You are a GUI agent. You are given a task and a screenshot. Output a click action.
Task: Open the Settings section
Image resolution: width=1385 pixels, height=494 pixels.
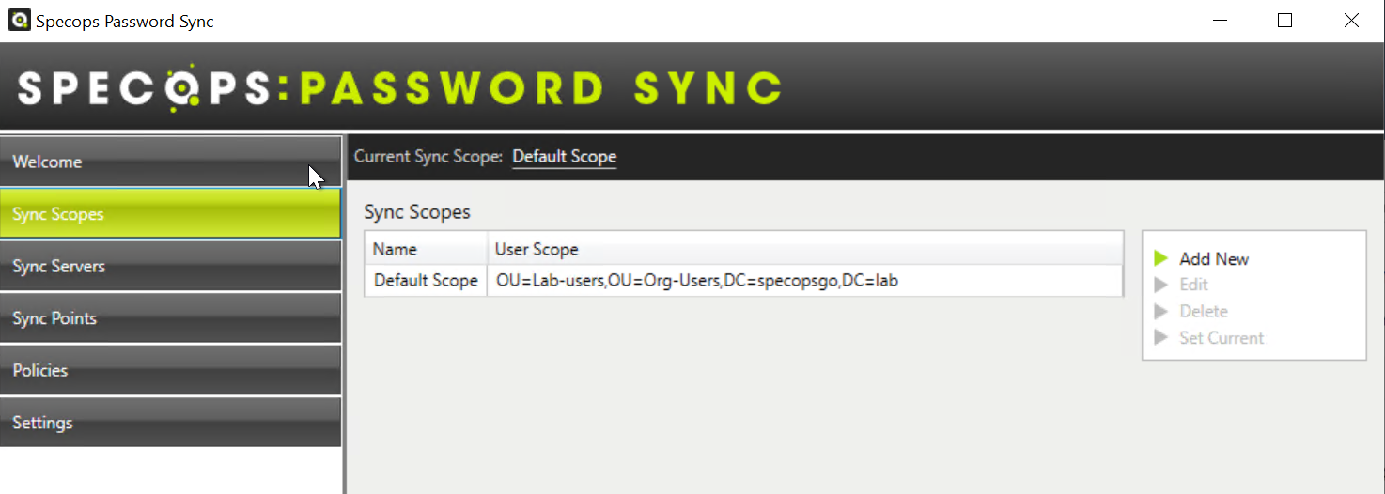click(x=170, y=423)
